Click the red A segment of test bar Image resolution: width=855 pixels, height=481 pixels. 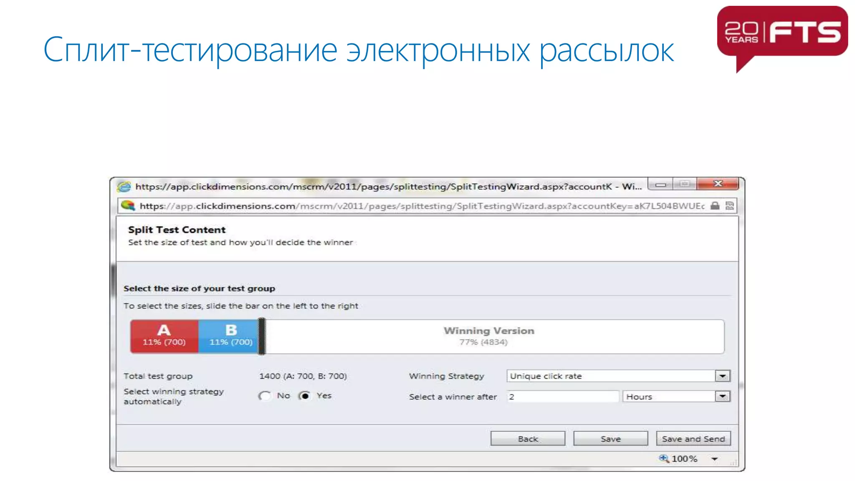pyautogui.click(x=164, y=336)
